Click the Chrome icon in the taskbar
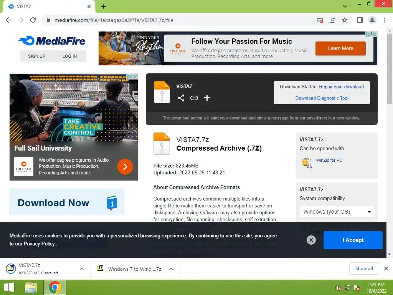393x295 pixels. (55, 287)
